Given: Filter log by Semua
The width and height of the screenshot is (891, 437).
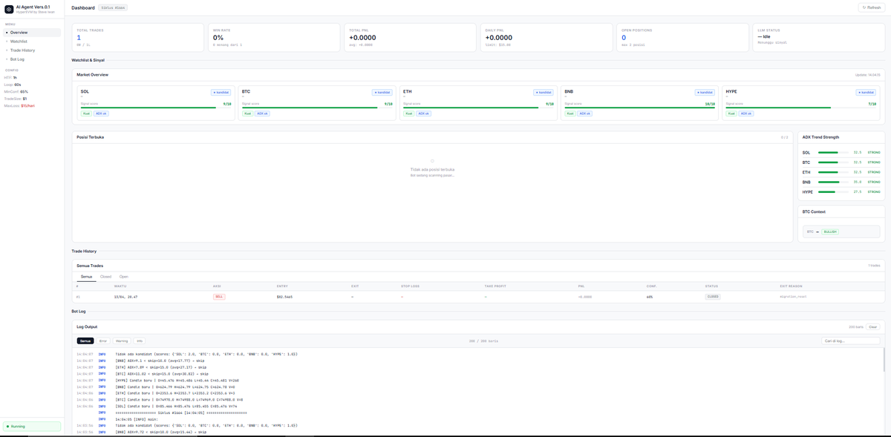Looking at the screenshot, I should pyautogui.click(x=85, y=341).
